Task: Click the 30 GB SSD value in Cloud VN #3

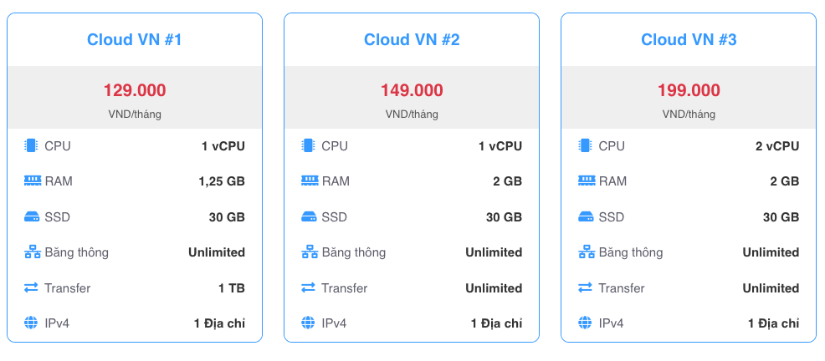Action: [781, 217]
